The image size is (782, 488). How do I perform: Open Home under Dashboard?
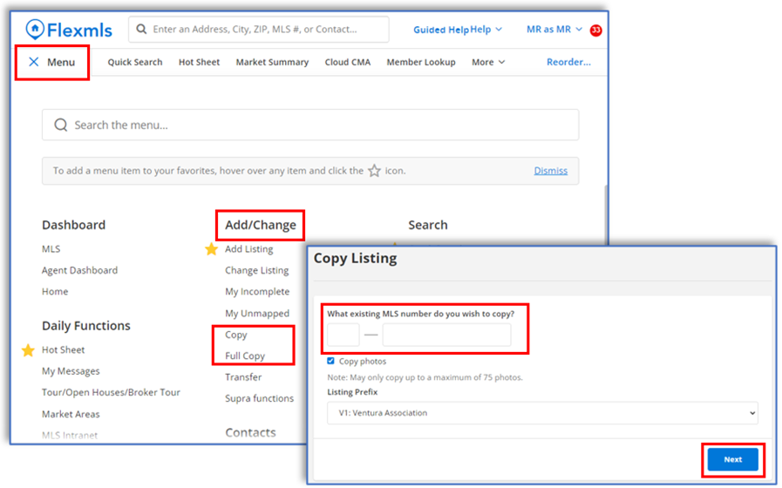point(55,292)
